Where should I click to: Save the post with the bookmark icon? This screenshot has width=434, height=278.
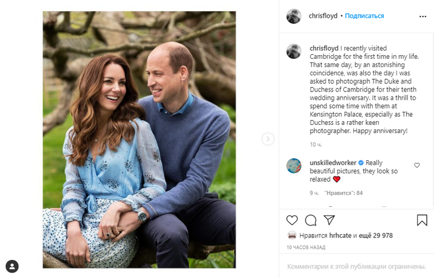[x=422, y=220]
